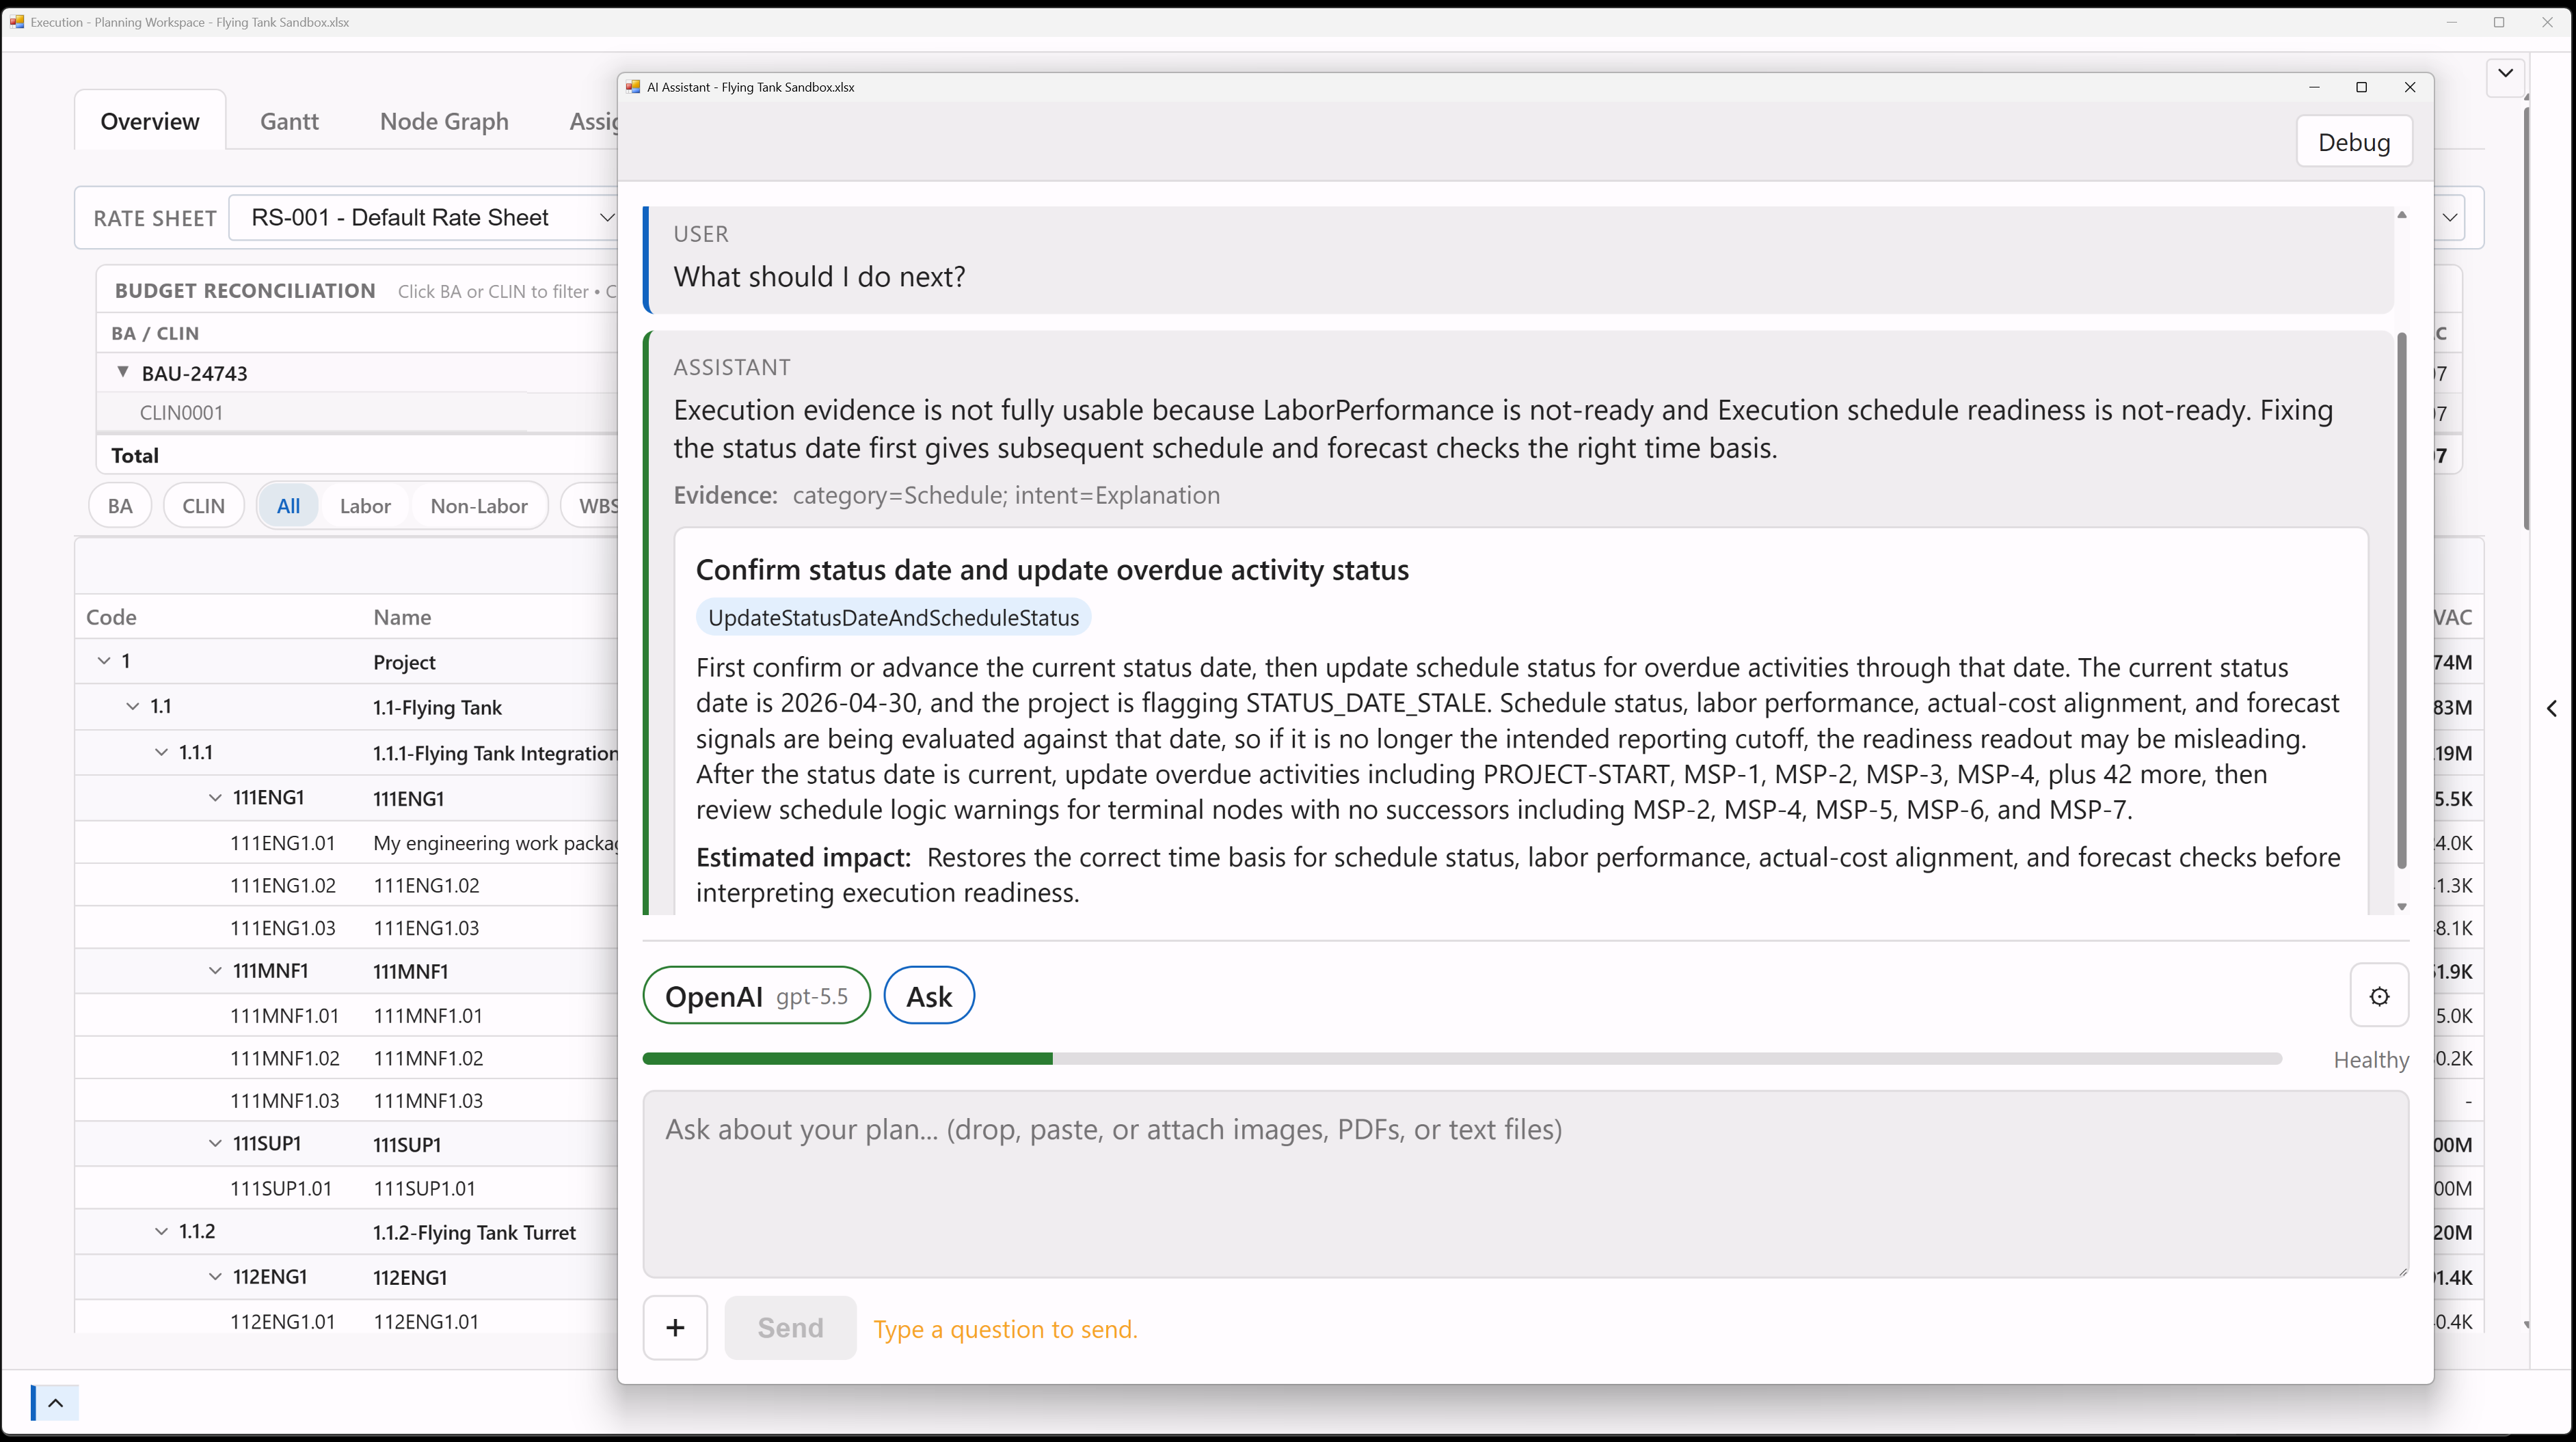This screenshot has height=1442, width=2576.
Task: Click the Code column header
Action: [111, 616]
